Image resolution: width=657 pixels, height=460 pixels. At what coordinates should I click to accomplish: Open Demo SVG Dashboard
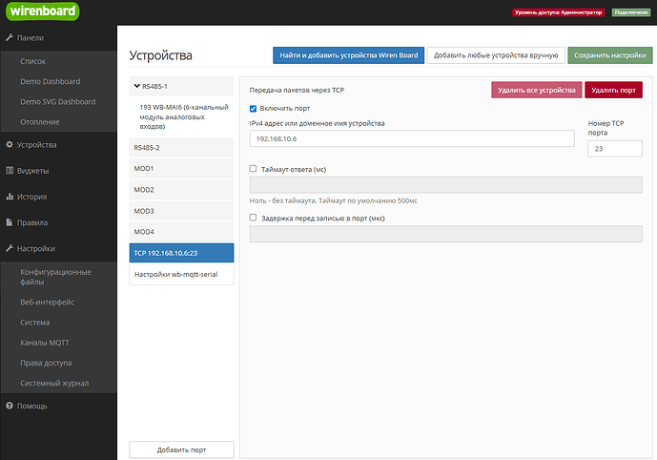pyautogui.click(x=59, y=102)
